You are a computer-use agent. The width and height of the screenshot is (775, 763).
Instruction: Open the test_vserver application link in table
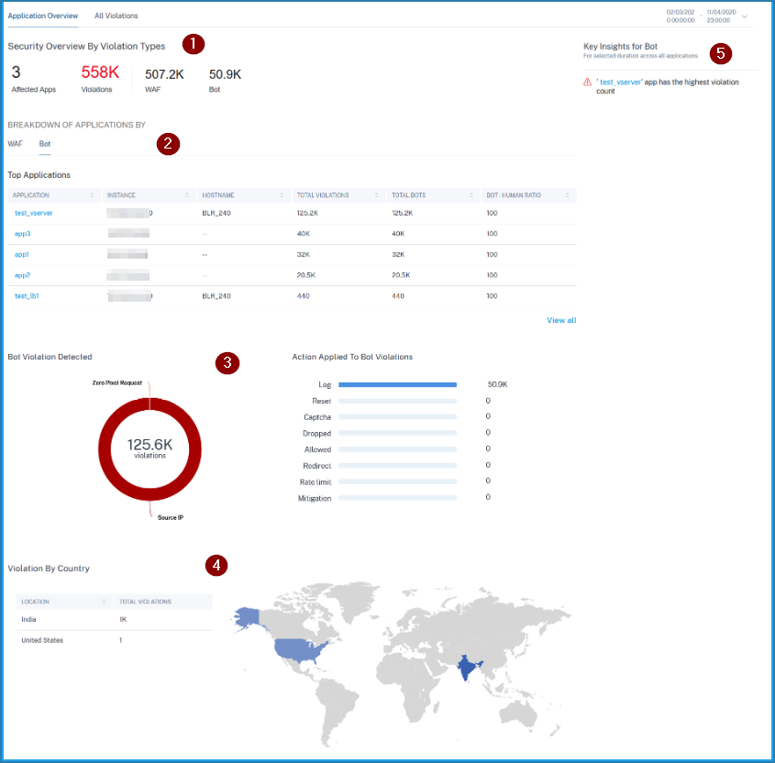coord(34,213)
